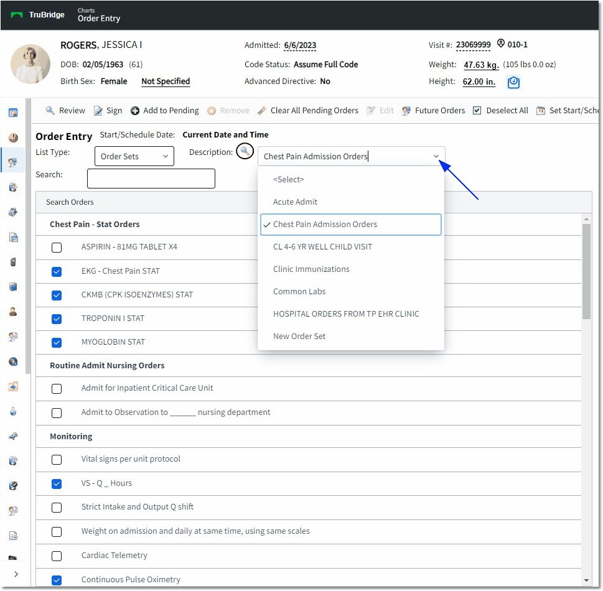Click the Set Start/Schedule calendar icon
This screenshot has height=591, width=603.
click(x=541, y=111)
